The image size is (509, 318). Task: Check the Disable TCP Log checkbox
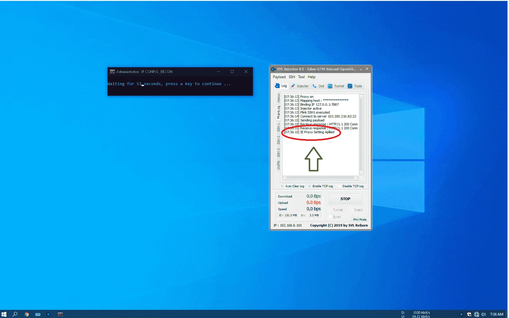click(339, 186)
